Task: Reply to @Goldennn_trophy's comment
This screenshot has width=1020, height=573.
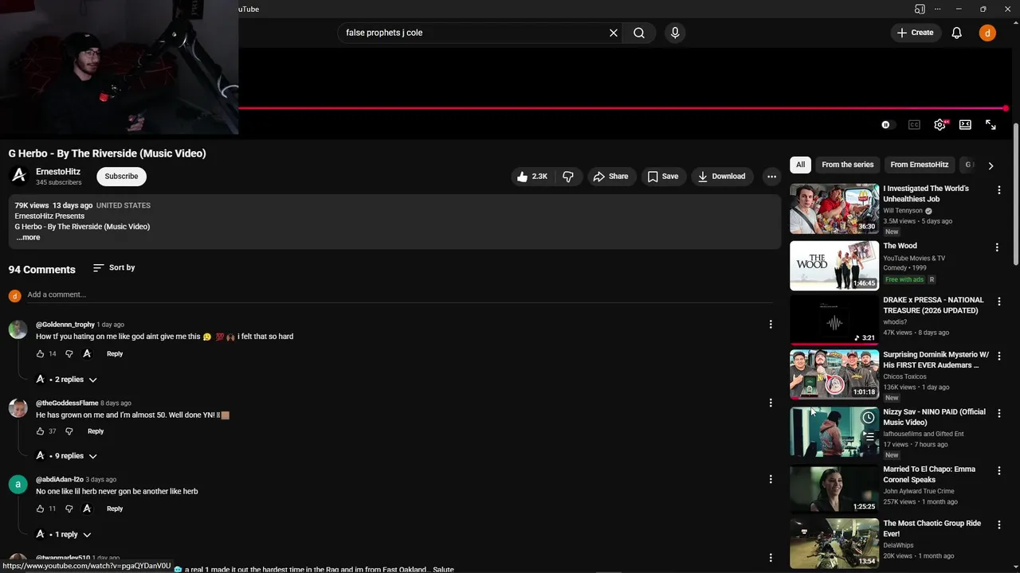Action: 115,353
